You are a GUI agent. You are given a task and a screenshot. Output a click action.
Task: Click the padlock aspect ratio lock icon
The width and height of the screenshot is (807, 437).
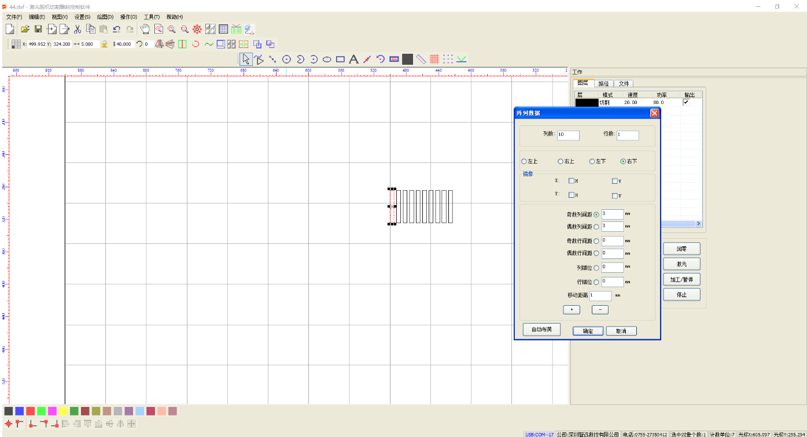[104, 44]
